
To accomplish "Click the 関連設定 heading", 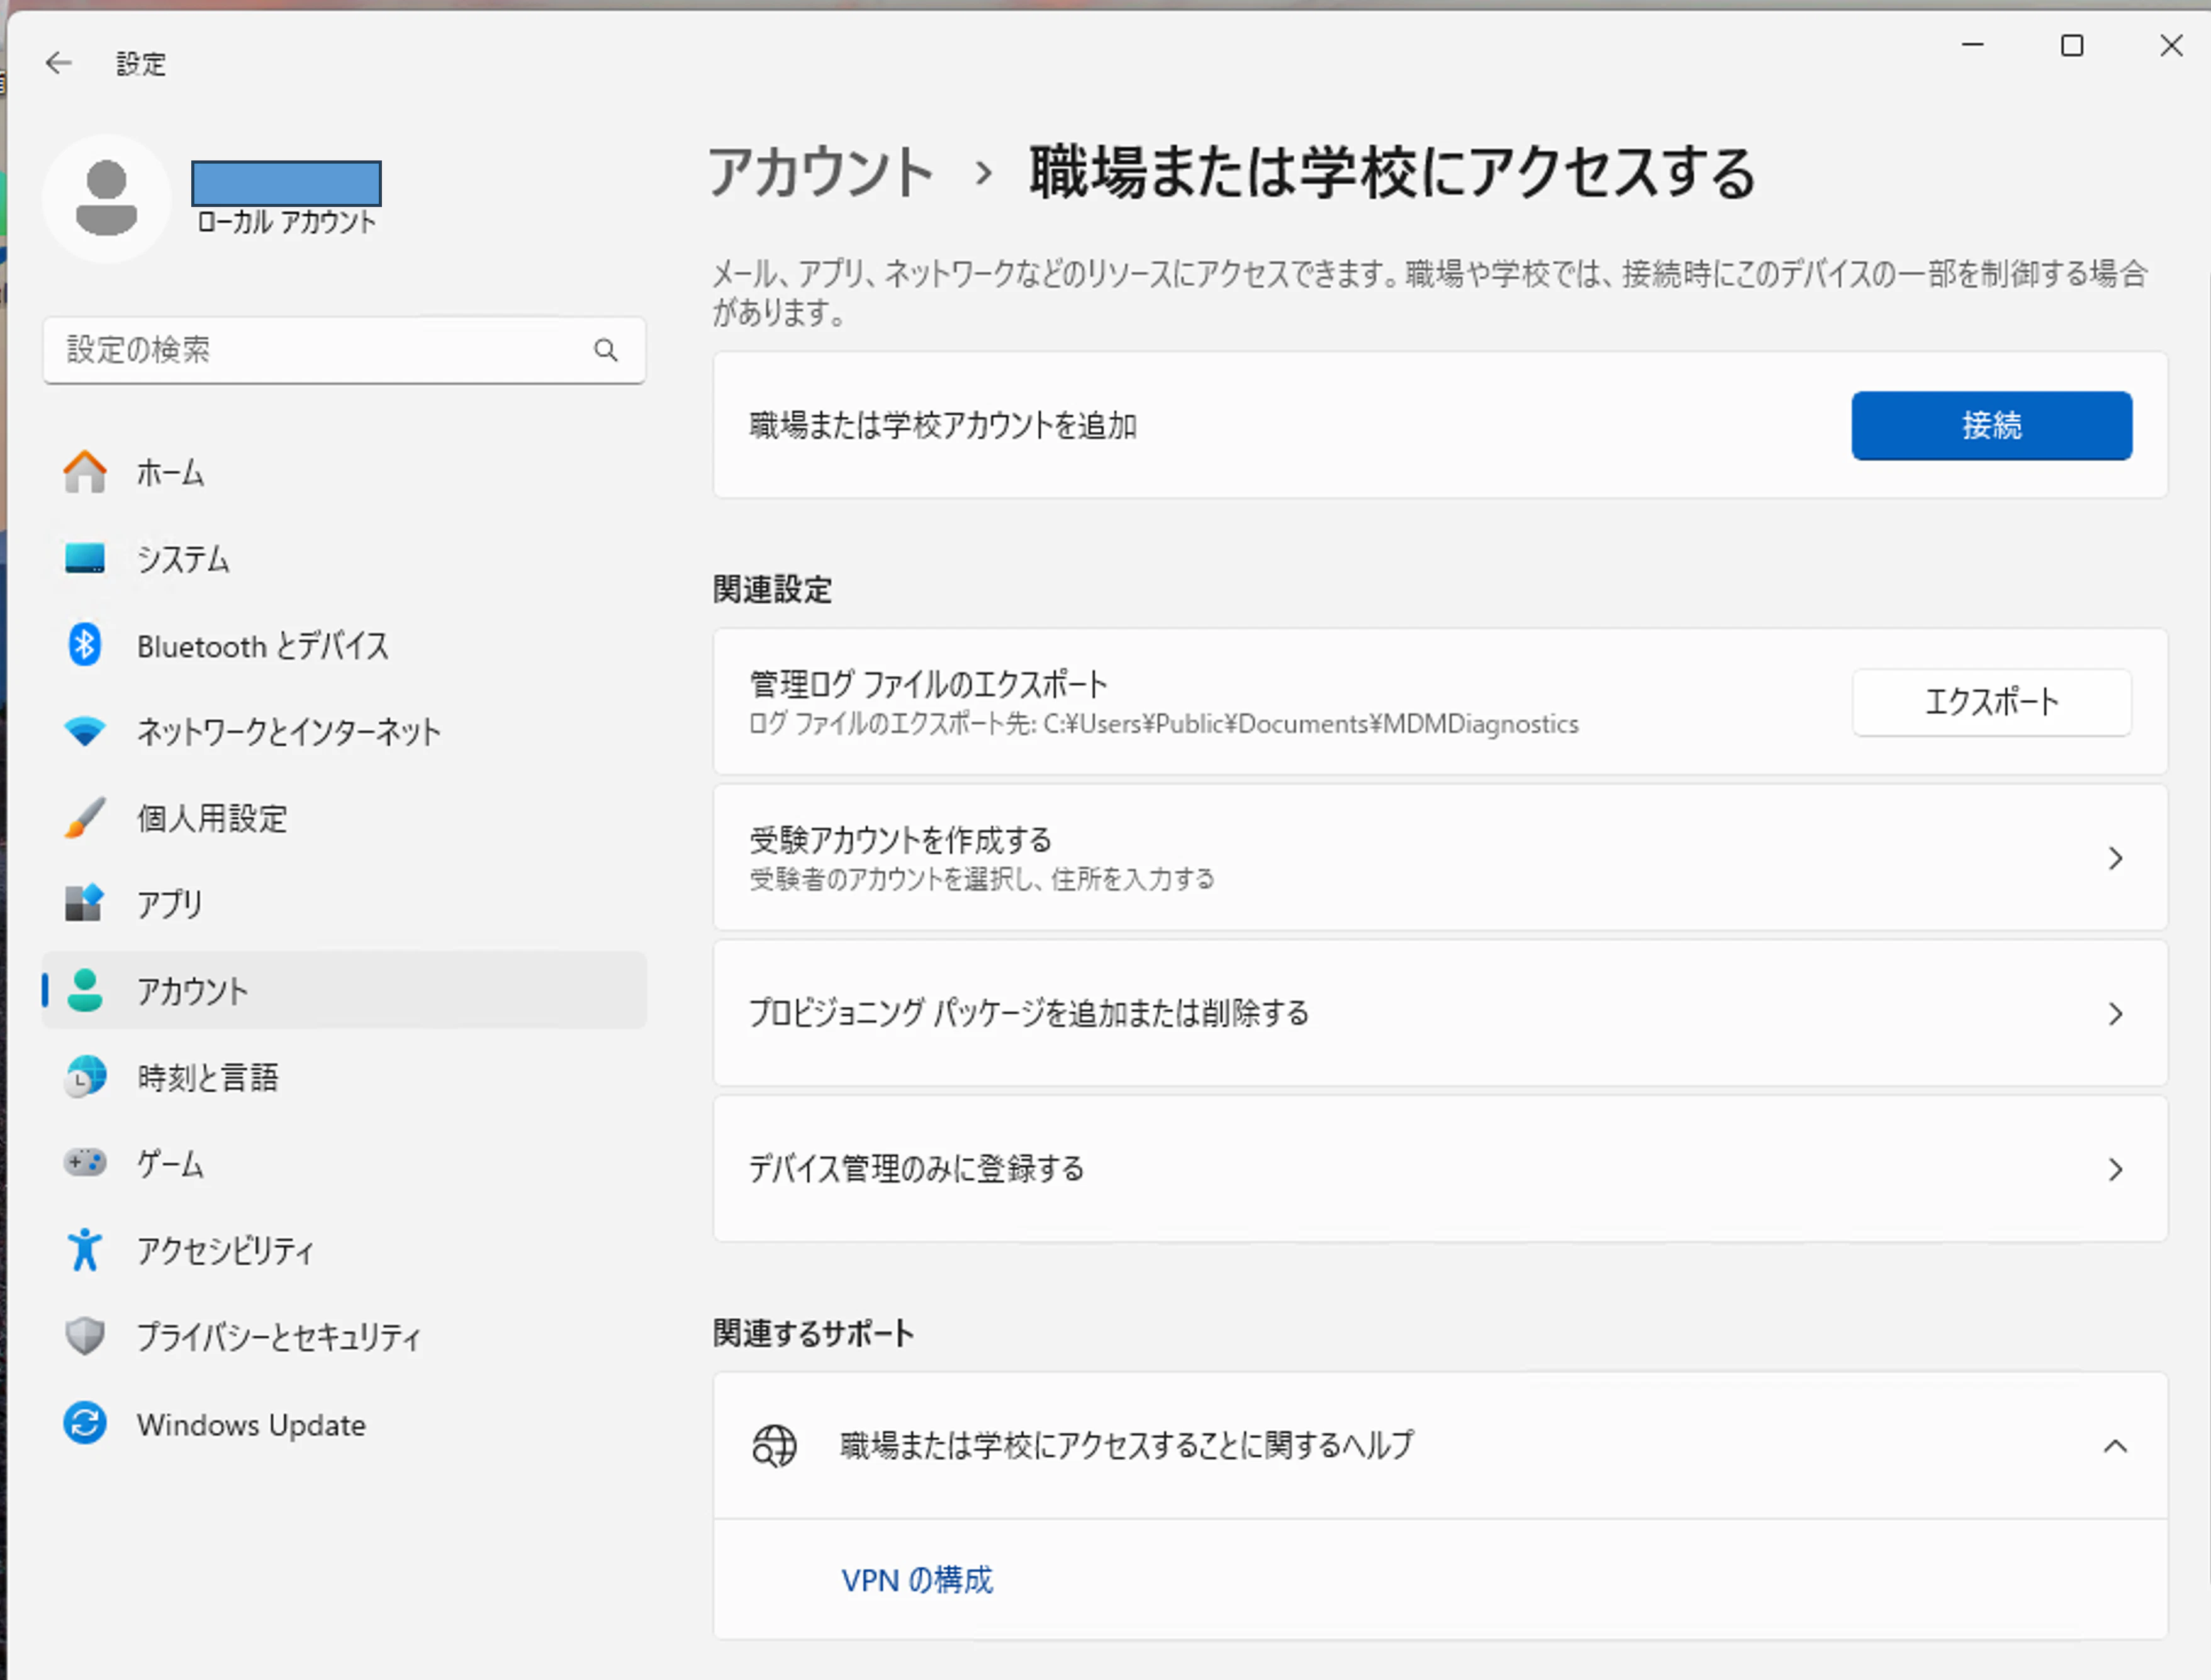I will 772,590.
